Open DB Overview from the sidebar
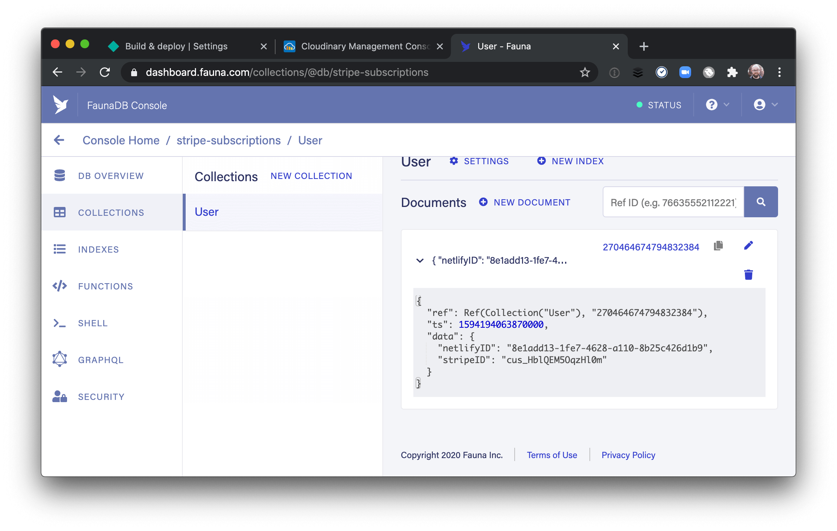This screenshot has width=837, height=531. (x=111, y=176)
